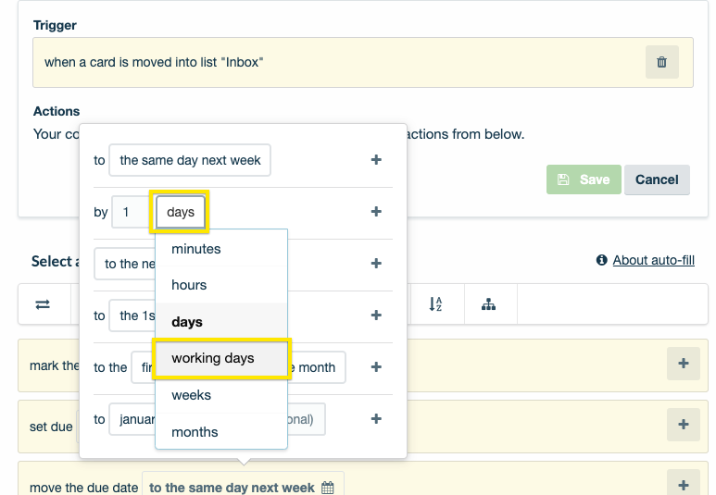
Task: Select 'days' in the unit list
Action: 221,322
